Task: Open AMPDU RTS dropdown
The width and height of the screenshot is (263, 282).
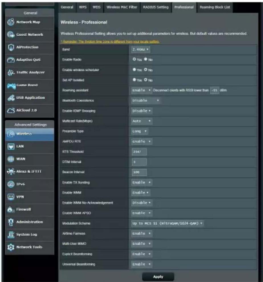Action: pyautogui.click(x=142, y=142)
